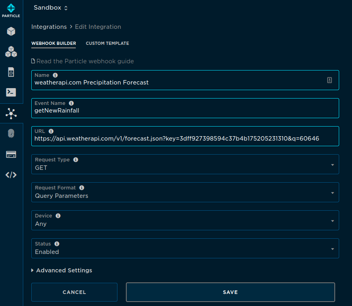Launch the terminal console icon
The height and width of the screenshot is (306, 352).
tap(11, 92)
